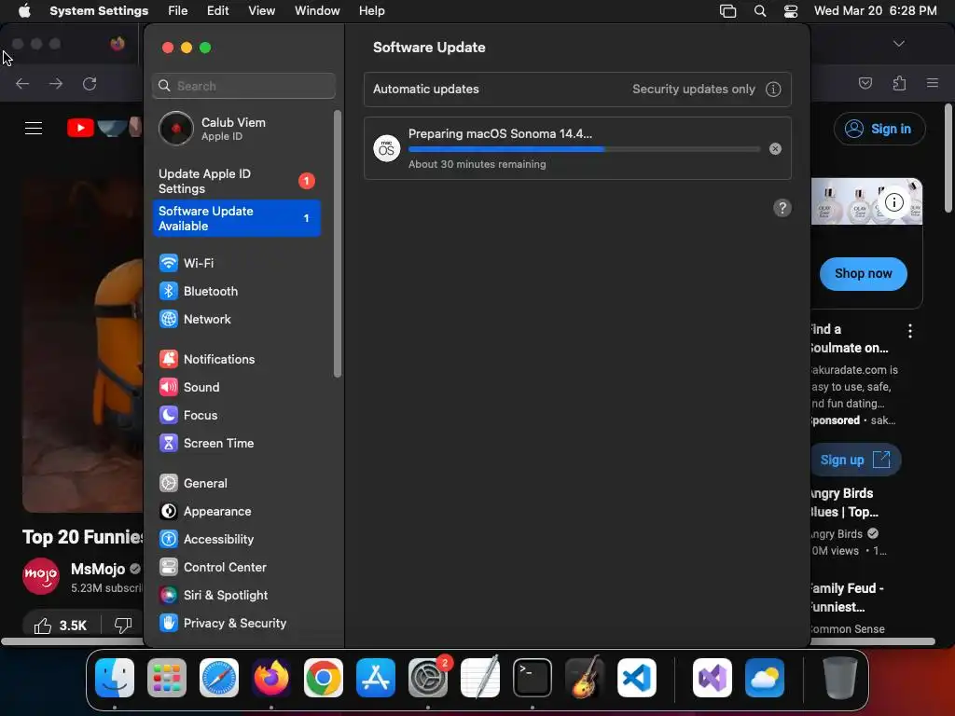This screenshot has height=716, width=955.
Task: Open Spotlight search in menu bar
Action: tap(759, 11)
